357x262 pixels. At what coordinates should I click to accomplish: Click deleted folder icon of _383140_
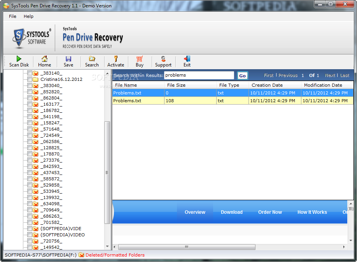click(35, 73)
